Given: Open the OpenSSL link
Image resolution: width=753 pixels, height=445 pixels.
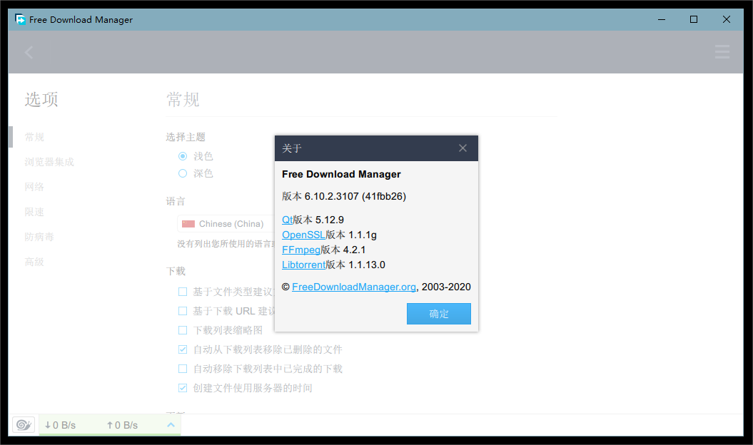Looking at the screenshot, I should [303, 235].
